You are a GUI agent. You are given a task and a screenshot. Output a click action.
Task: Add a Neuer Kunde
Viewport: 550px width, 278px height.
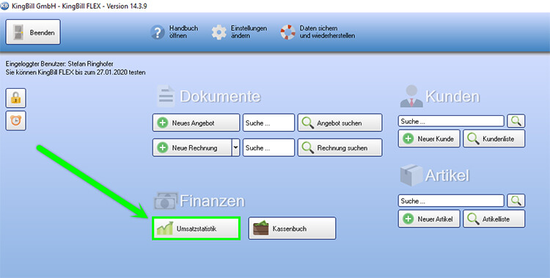pyautogui.click(x=429, y=139)
